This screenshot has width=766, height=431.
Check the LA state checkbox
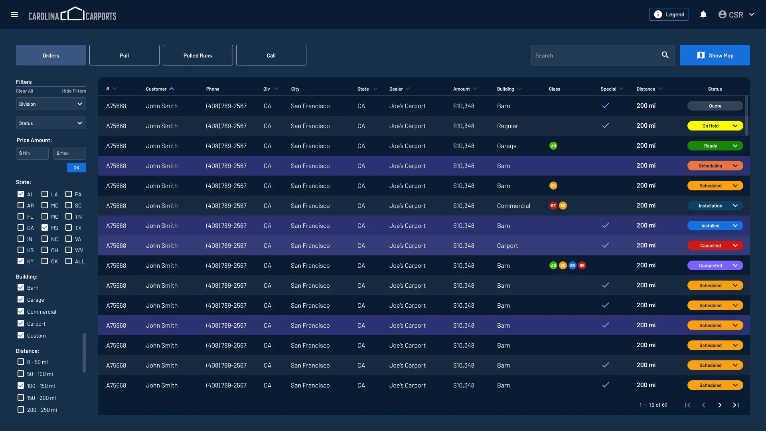click(x=45, y=194)
